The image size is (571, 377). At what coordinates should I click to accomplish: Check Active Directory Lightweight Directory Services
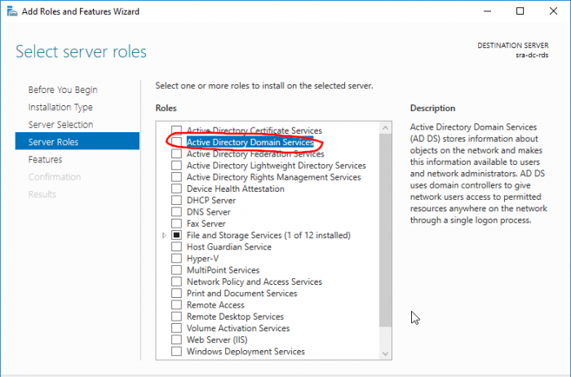tap(177, 165)
